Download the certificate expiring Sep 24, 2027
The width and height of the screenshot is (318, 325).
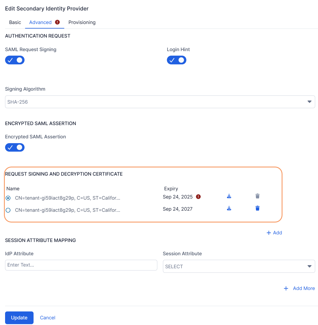pyautogui.click(x=229, y=208)
